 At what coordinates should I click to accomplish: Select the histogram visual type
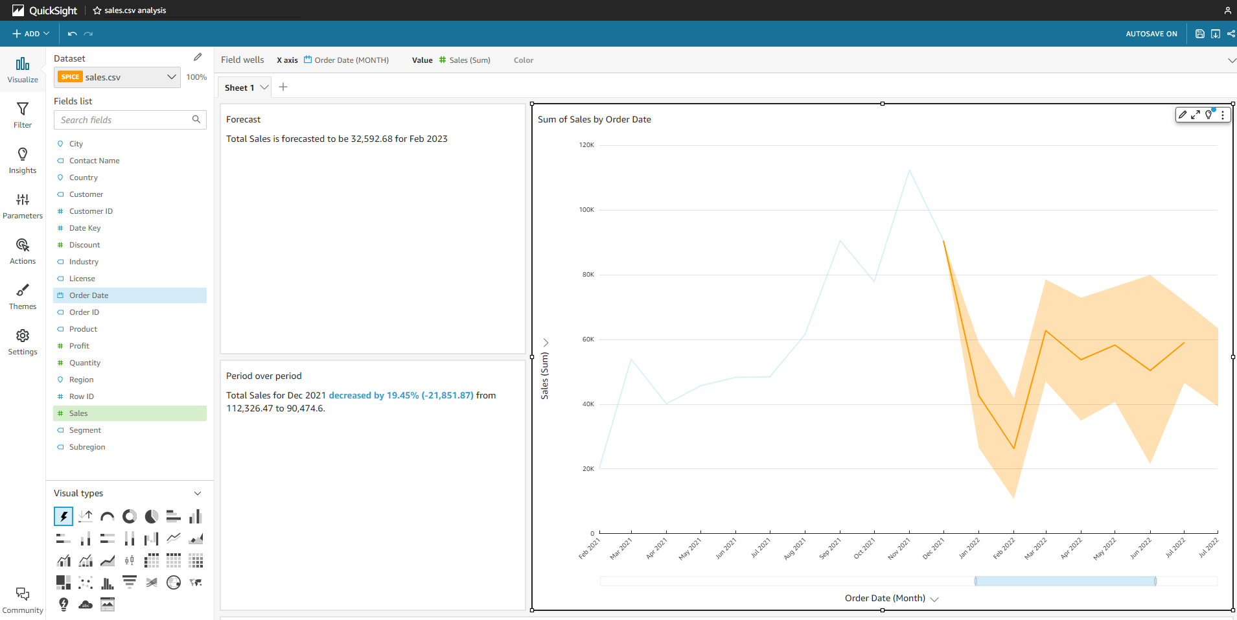pos(108,582)
